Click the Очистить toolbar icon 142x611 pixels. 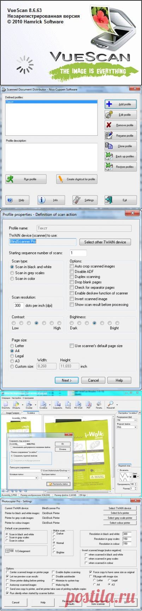pos(6,405)
